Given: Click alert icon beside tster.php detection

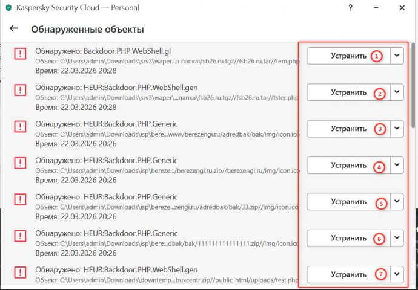Looking at the screenshot, I should click(20, 91).
